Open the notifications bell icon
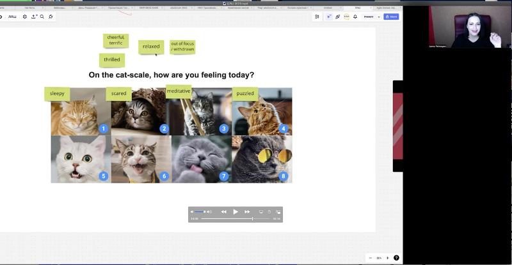 355,17
